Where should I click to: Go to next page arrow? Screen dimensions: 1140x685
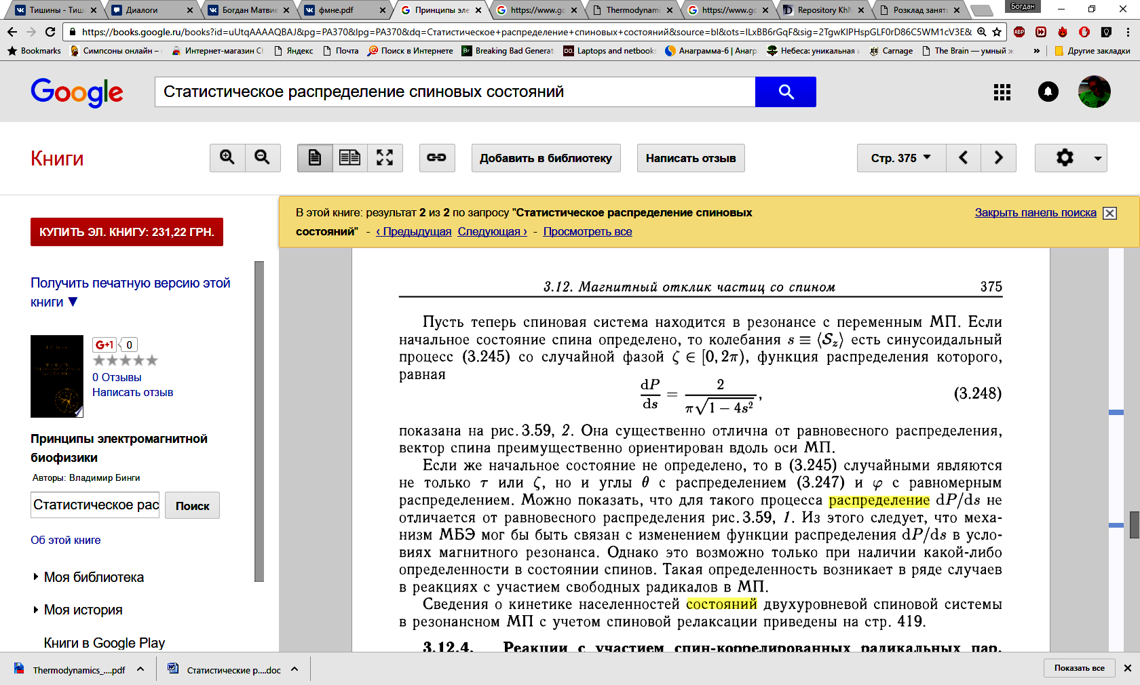998,158
